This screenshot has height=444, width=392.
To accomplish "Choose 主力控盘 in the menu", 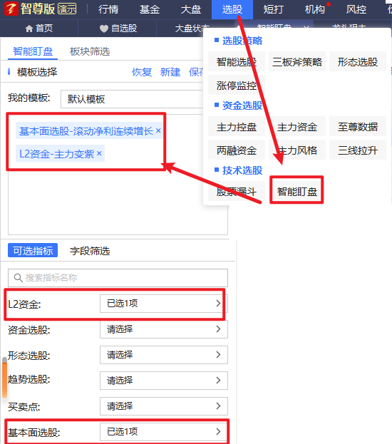I will 237,127.
